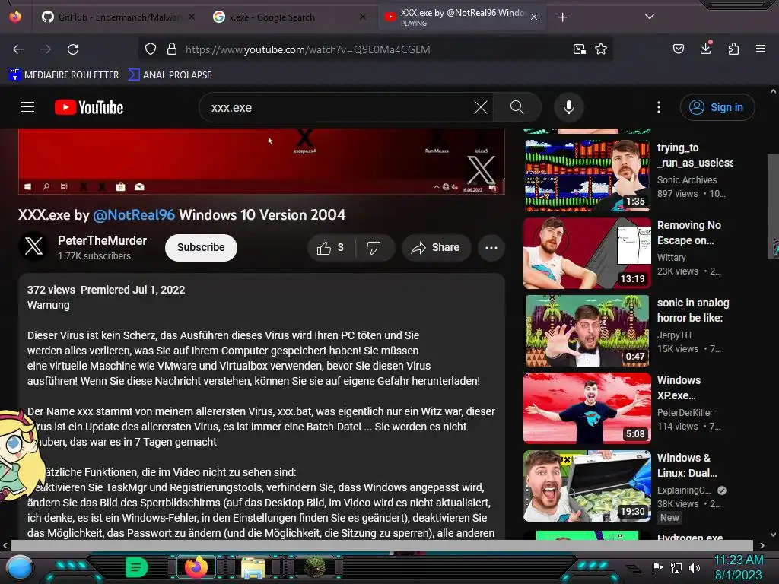Search with your voice microphone
The width and height of the screenshot is (779, 584).
tap(569, 107)
